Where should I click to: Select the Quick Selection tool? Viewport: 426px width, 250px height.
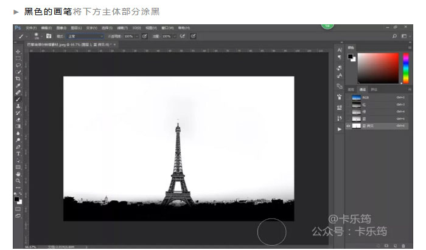tap(18, 72)
